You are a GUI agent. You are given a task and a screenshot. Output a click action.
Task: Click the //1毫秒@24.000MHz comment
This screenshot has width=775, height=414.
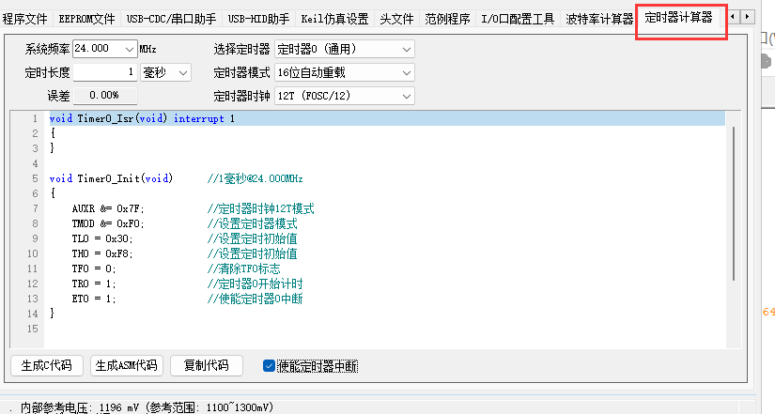pos(255,178)
